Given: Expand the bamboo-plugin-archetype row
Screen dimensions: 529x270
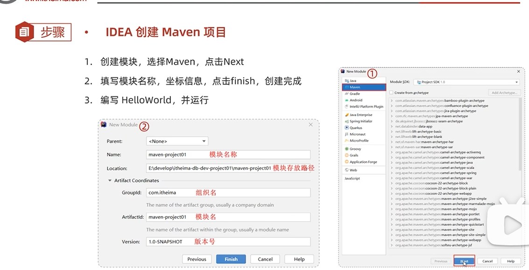Looking at the screenshot, I should pos(392,101).
